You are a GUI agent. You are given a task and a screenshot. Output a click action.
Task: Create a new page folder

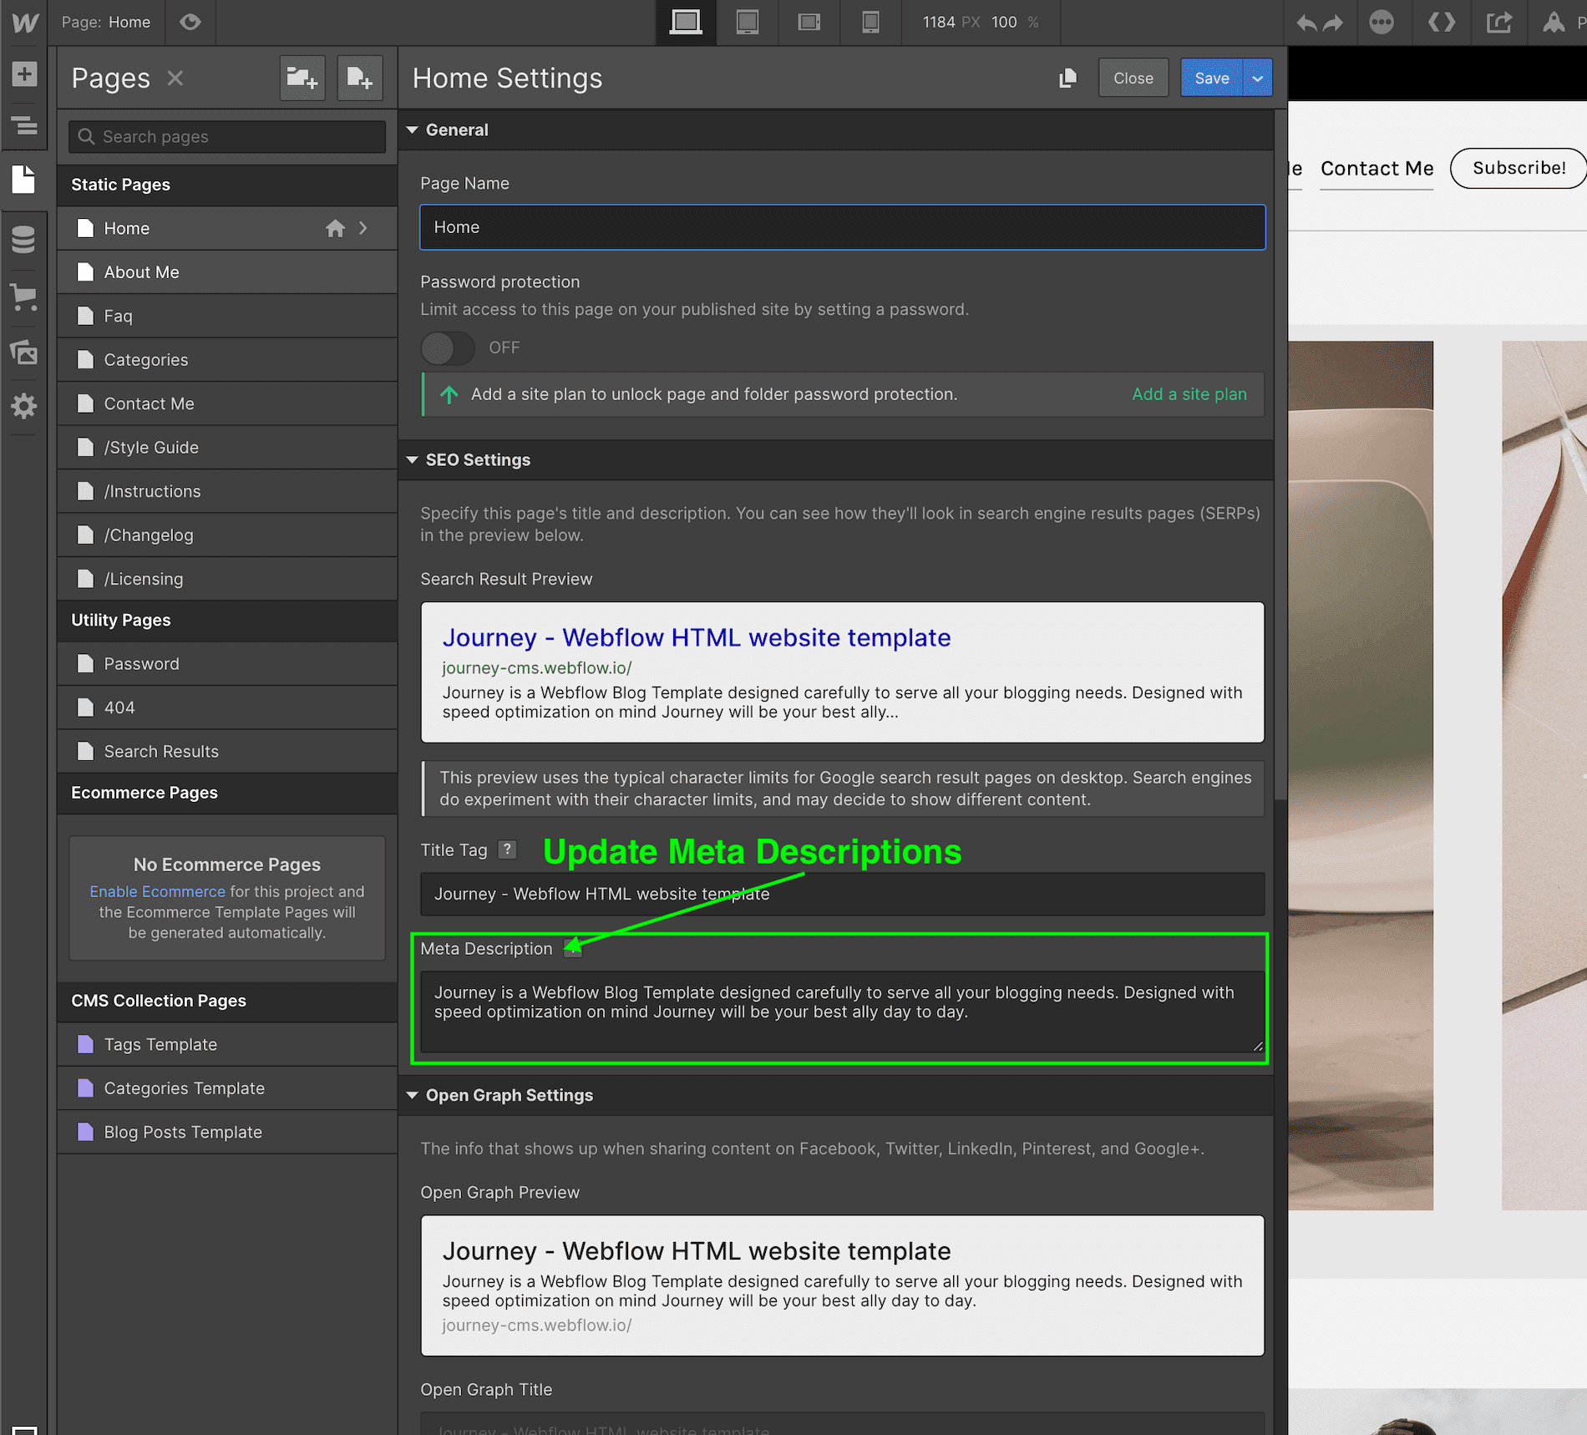coord(302,79)
